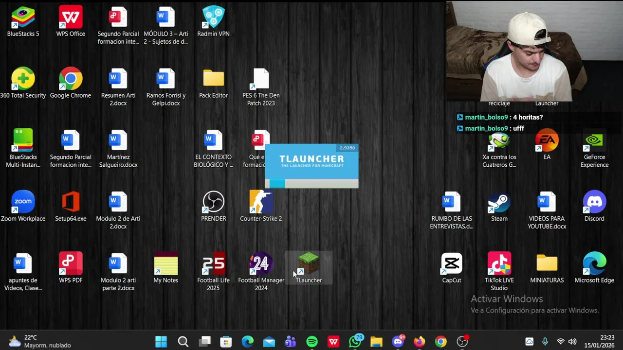Open the 22°C weather widget

40,341
